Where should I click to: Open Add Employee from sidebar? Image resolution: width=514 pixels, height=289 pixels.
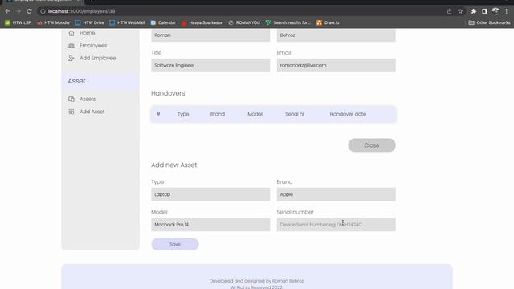(98, 58)
